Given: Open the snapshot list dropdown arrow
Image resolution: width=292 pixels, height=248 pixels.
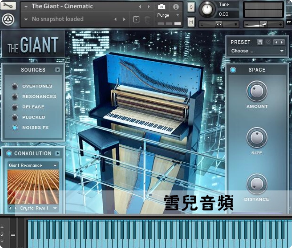Looking at the screenshot, I should coord(26,19).
